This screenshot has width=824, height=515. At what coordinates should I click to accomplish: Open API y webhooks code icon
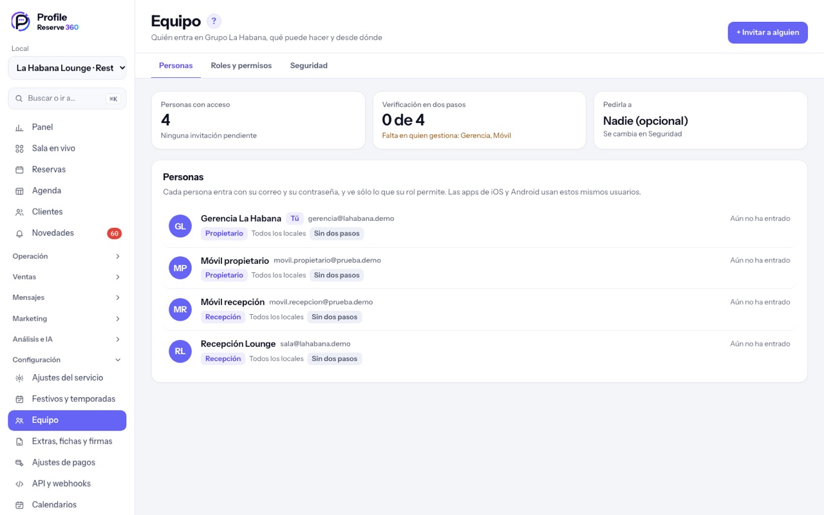click(19, 483)
